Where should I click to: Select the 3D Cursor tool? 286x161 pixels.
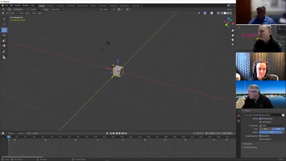click(4, 24)
